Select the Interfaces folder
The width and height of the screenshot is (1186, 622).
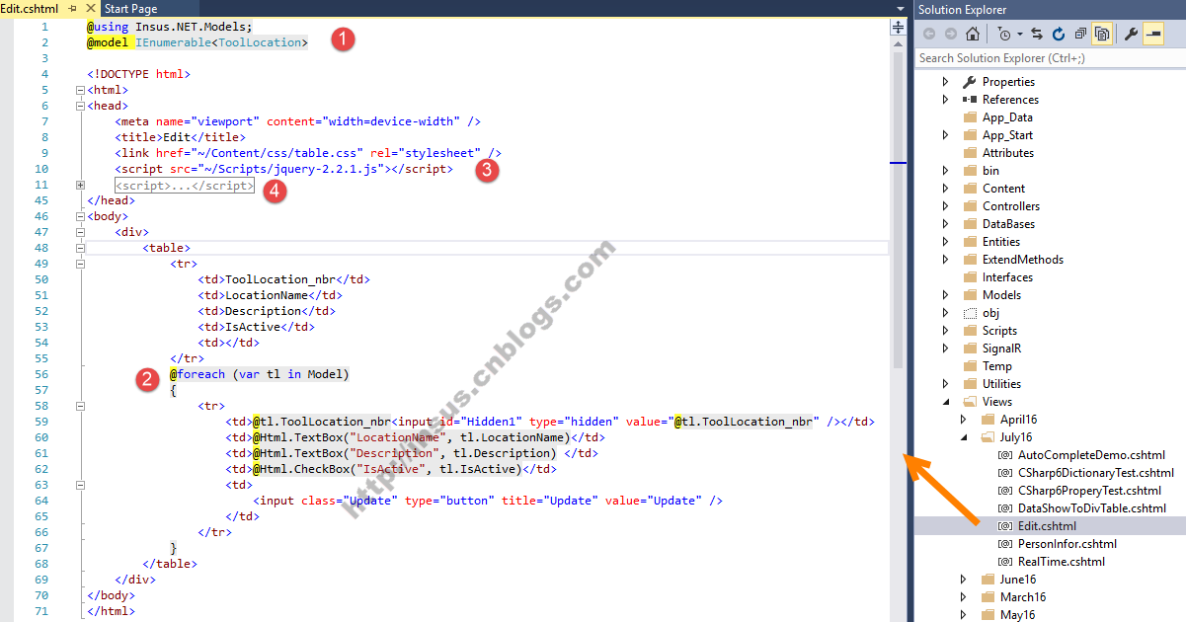click(x=1007, y=277)
